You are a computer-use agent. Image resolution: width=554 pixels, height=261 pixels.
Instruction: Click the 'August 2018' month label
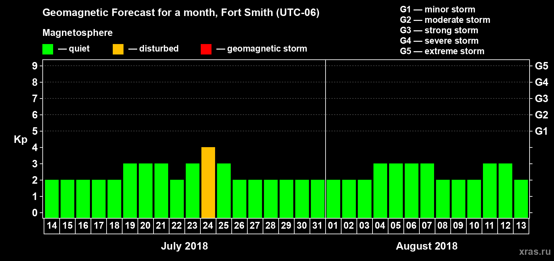427,246
